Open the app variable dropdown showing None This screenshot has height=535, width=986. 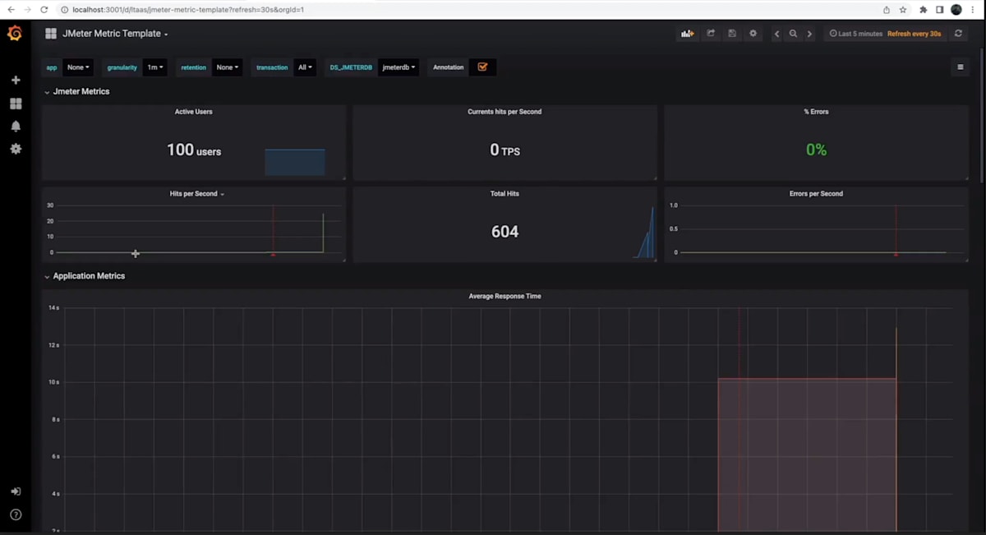(78, 67)
